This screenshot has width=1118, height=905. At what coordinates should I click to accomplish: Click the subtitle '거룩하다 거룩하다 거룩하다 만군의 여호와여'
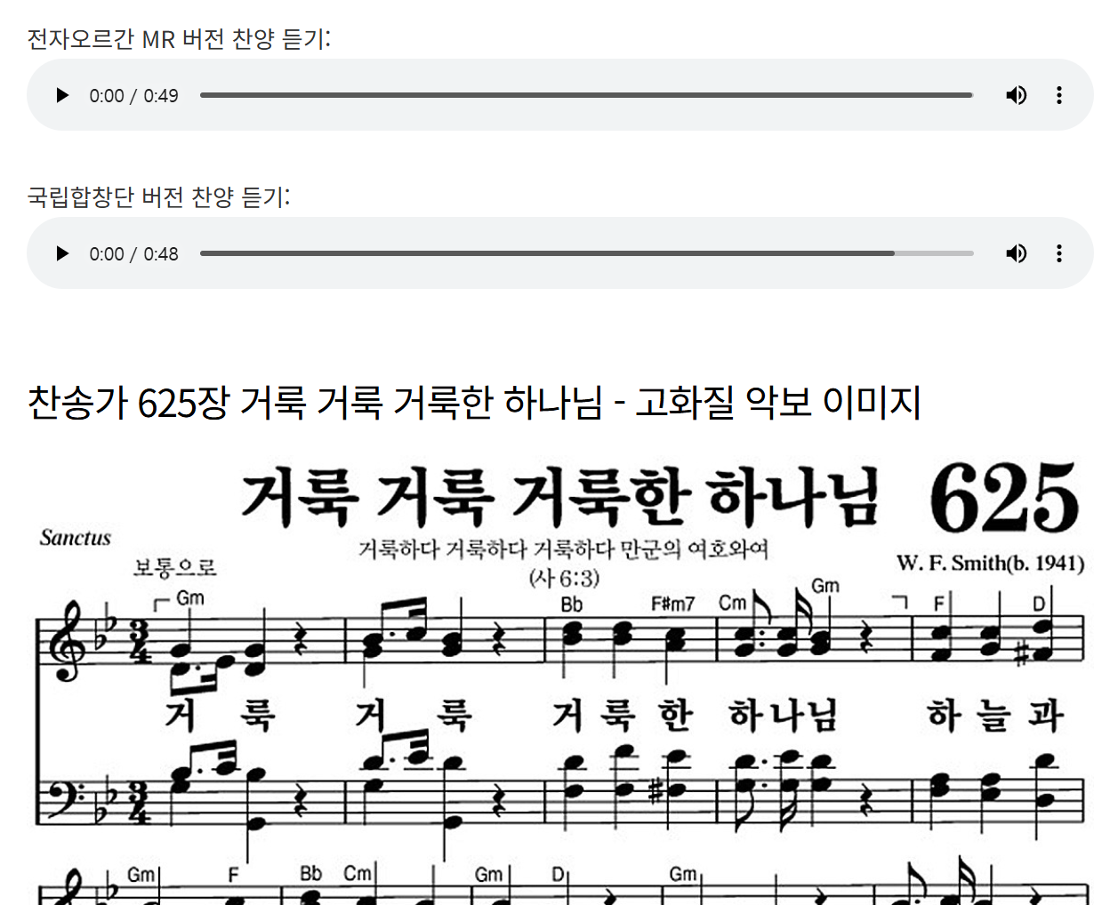pyautogui.click(x=563, y=549)
